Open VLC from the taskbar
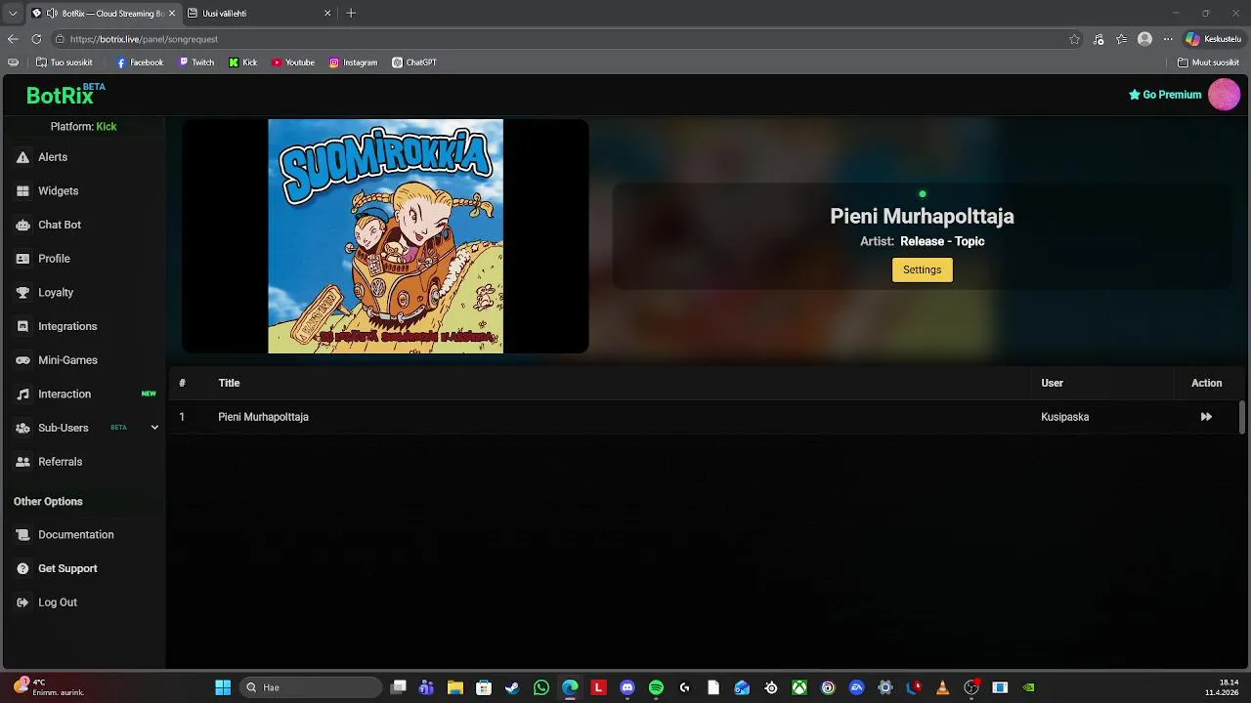Screen dimensions: 1251x703 942,687
